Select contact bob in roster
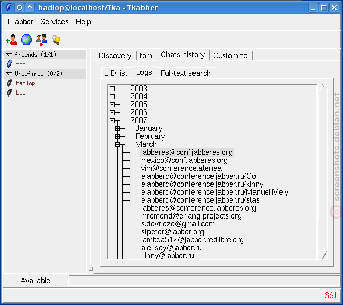 coord(21,93)
